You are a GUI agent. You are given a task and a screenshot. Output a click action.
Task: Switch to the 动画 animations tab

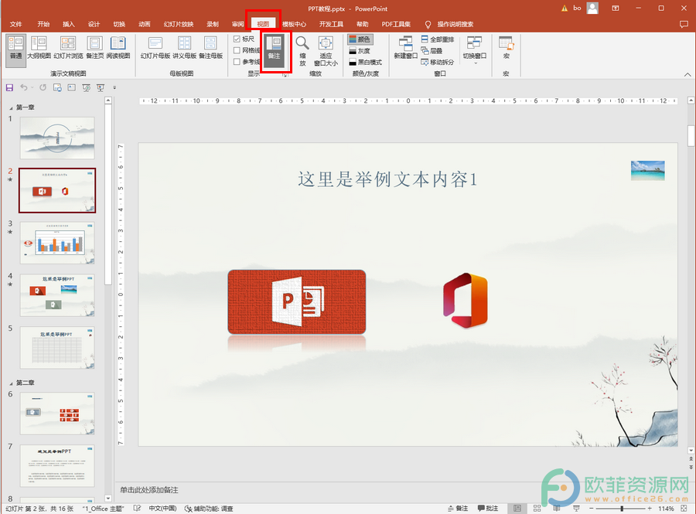click(x=145, y=25)
